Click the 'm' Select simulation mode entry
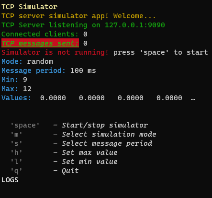Image resolution: width=212 pixels, height=198 pixels. (x=83, y=134)
